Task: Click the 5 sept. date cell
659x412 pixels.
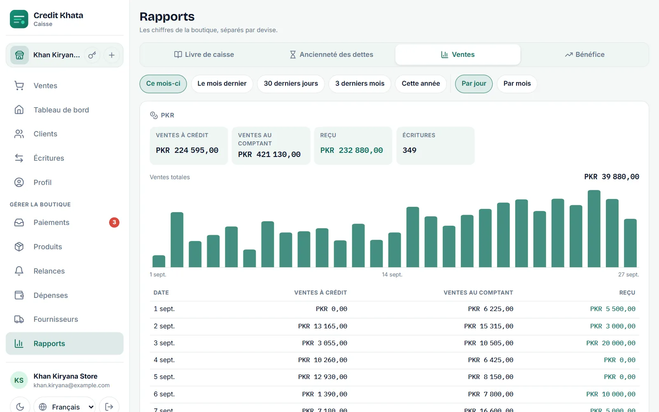Action: (x=164, y=377)
